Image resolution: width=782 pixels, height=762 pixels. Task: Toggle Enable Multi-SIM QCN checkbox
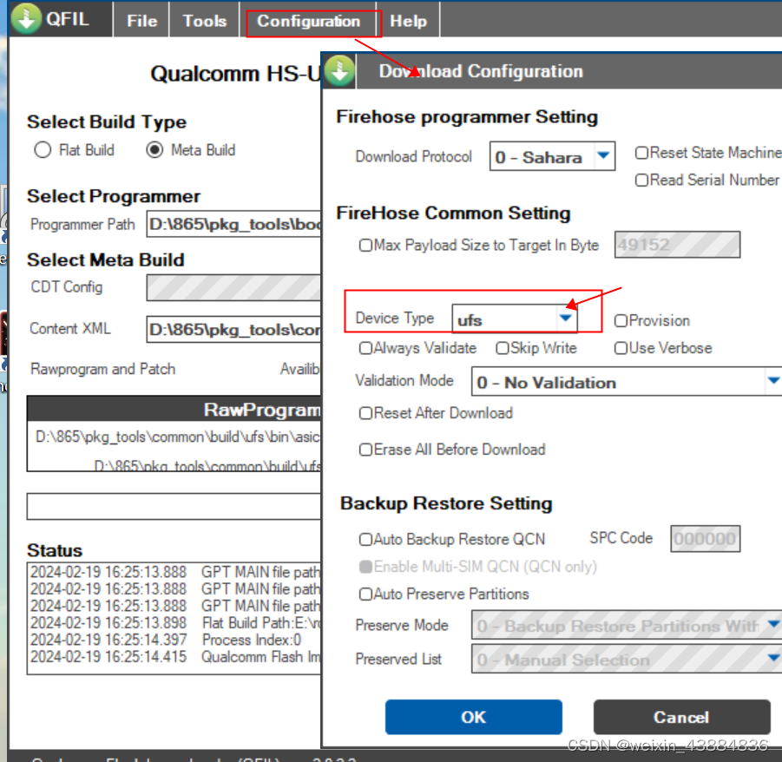pyautogui.click(x=365, y=567)
